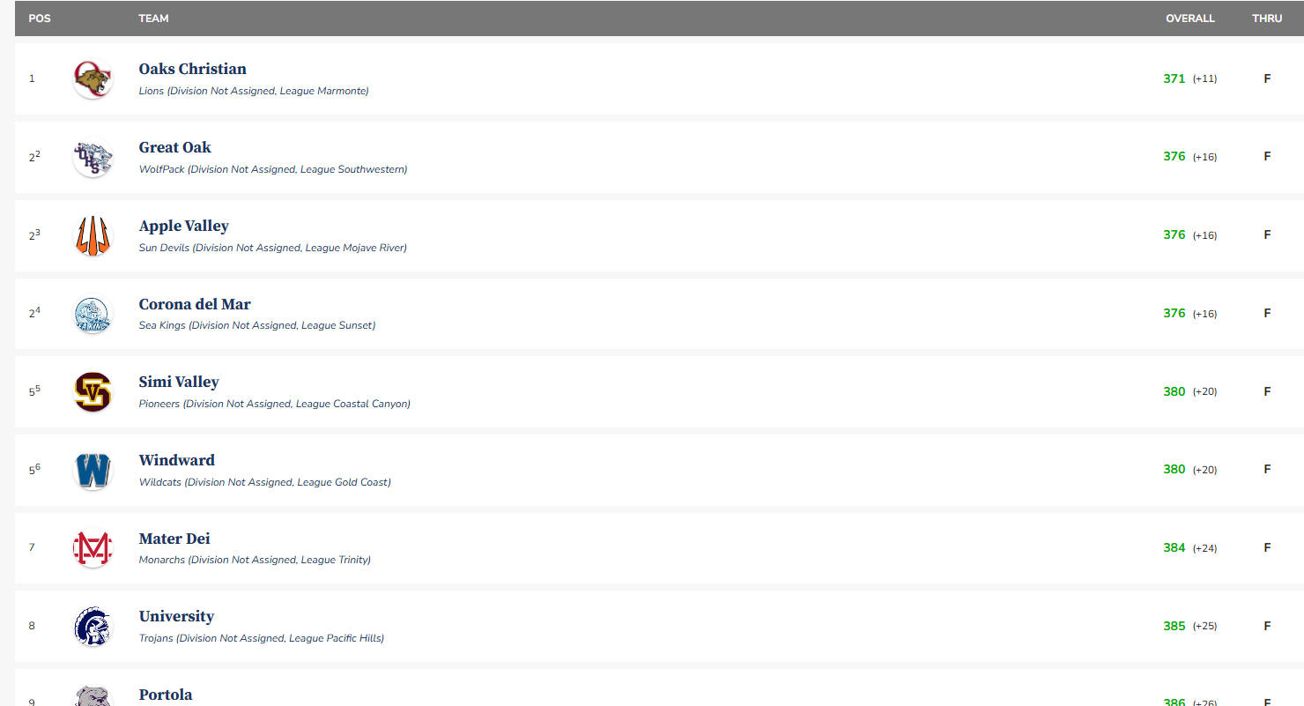Click the University Trojans helmet logo
The width and height of the screenshot is (1304, 706).
click(x=93, y=627)
